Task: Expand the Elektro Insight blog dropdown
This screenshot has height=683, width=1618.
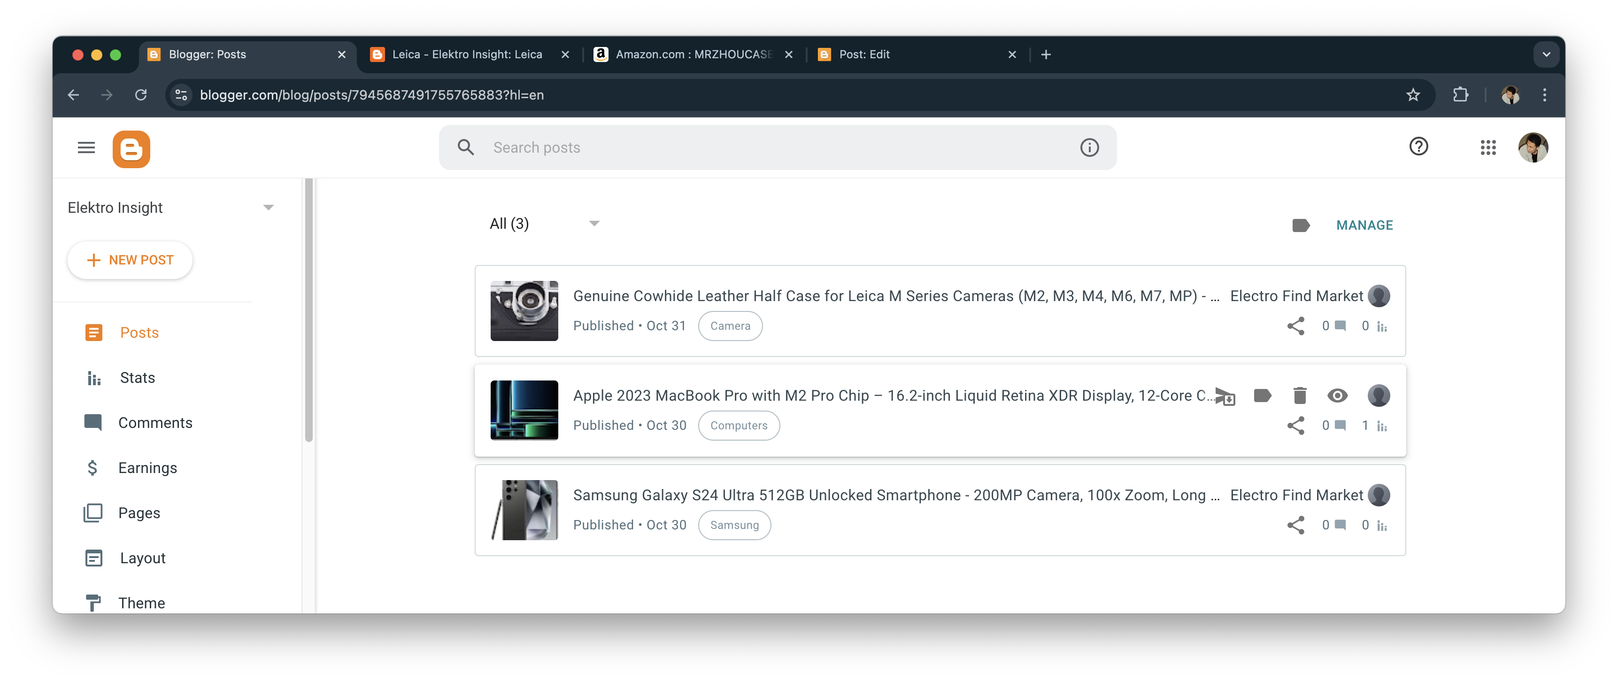Action: click(x=268, y=207)
